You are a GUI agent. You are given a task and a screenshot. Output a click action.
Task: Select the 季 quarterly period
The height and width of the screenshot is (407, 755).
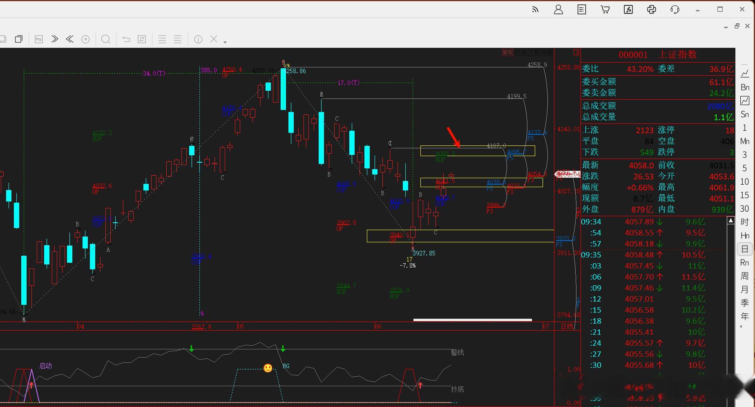coord(745,303)
